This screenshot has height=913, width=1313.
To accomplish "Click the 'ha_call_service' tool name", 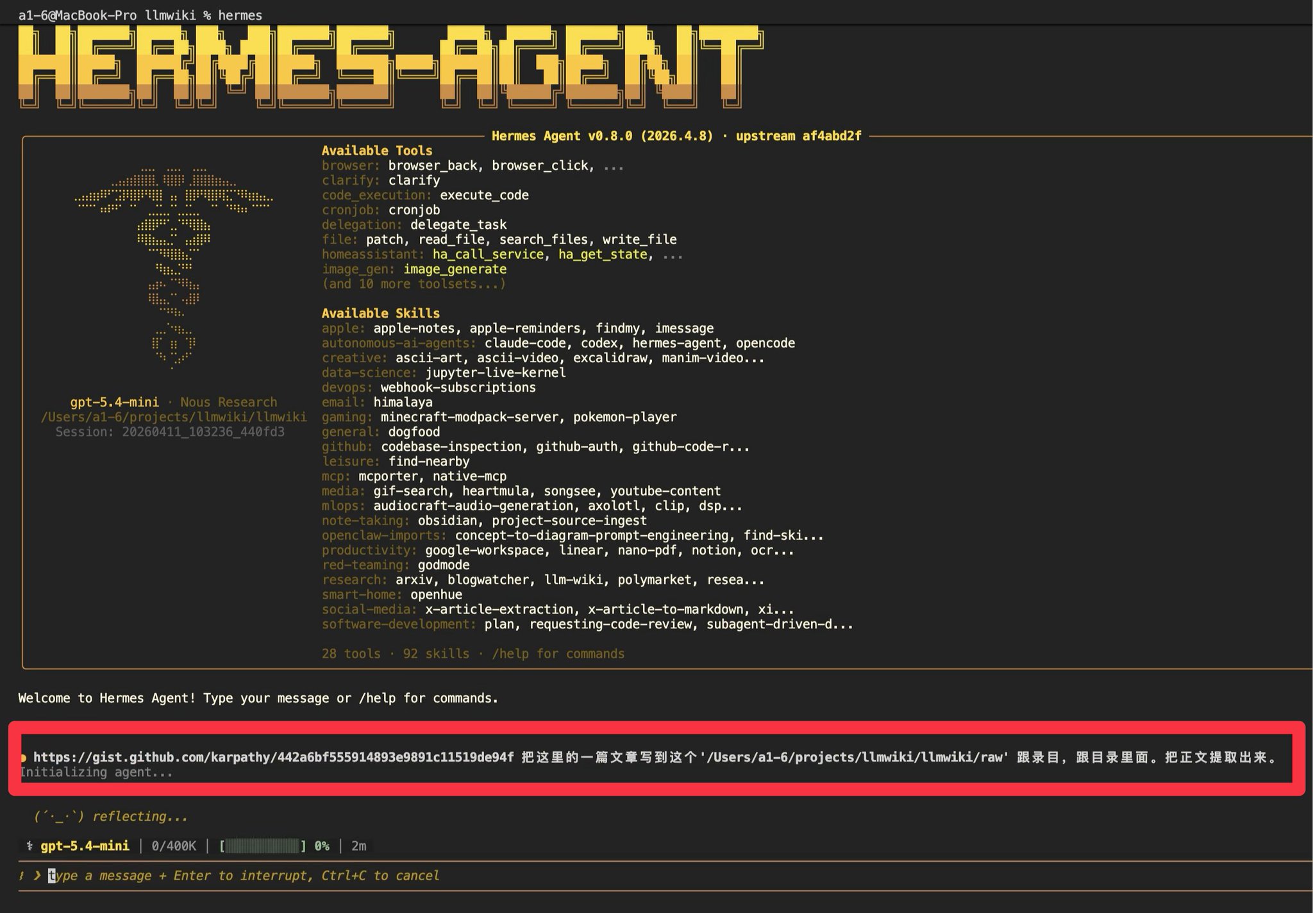I will (x=488, y=255).
